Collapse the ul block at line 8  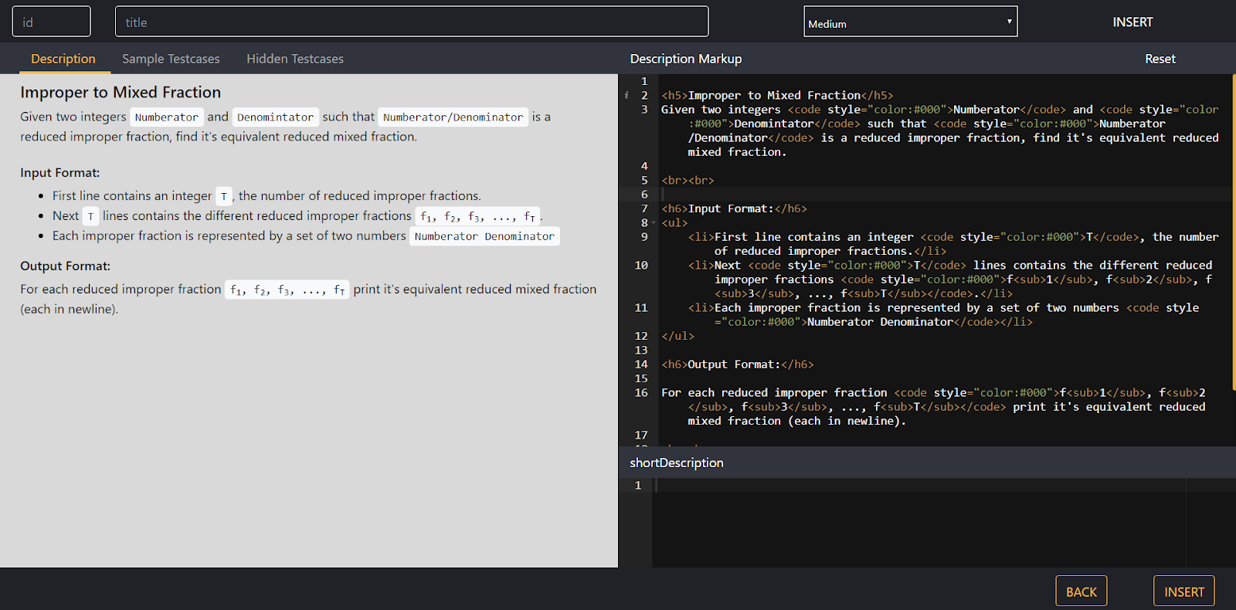pos(654,223)
